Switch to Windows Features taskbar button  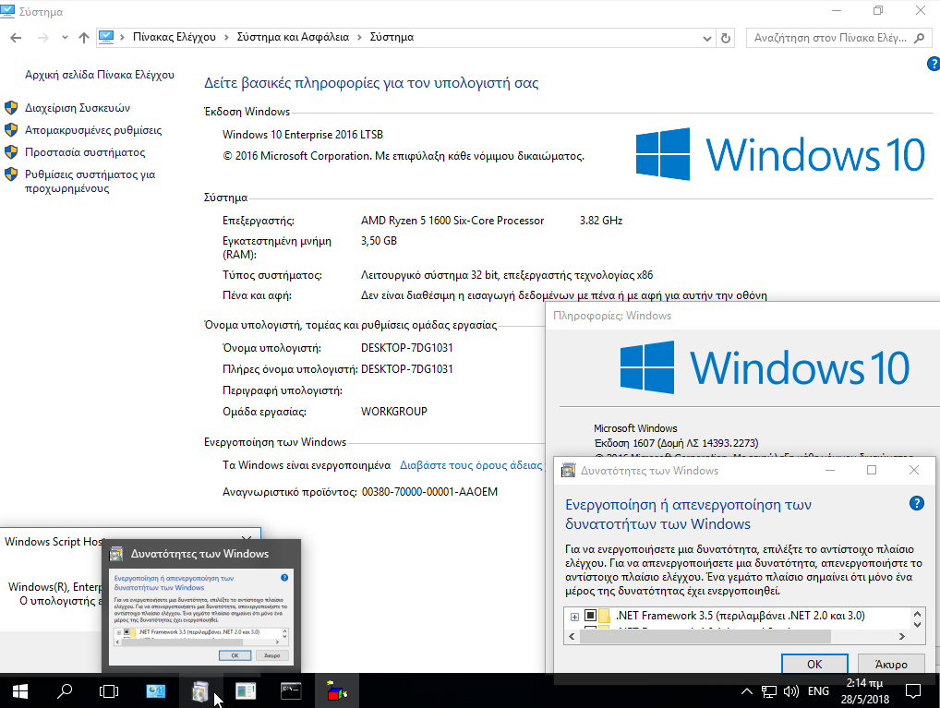pyautogui.click(x=200, y=691)
